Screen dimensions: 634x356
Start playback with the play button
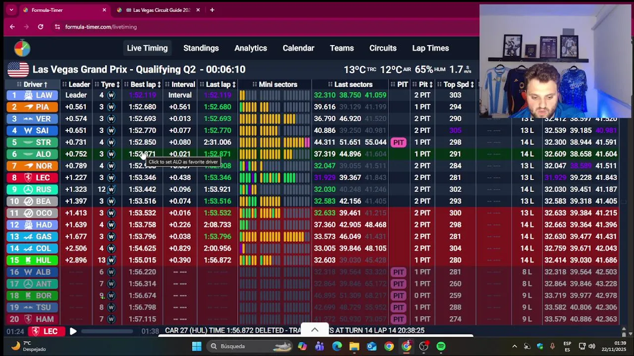click(73, 331)
